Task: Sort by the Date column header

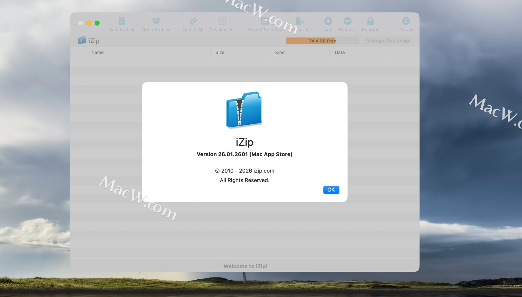Action: pos(340,53)
